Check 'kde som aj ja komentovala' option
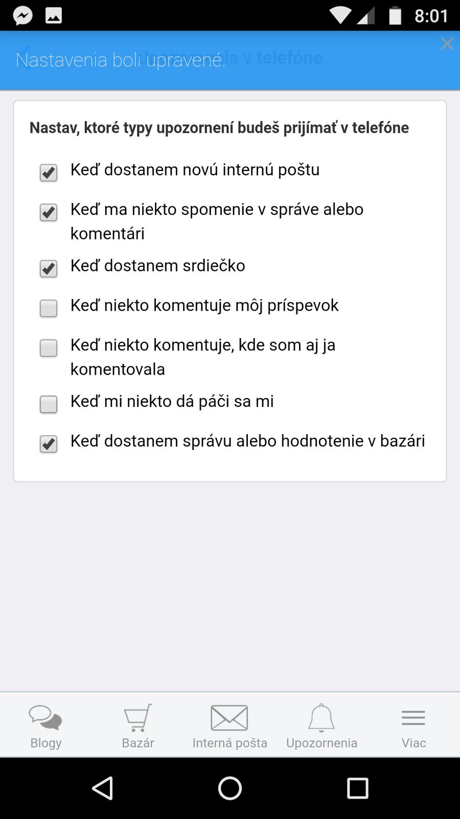 point(49,348)
